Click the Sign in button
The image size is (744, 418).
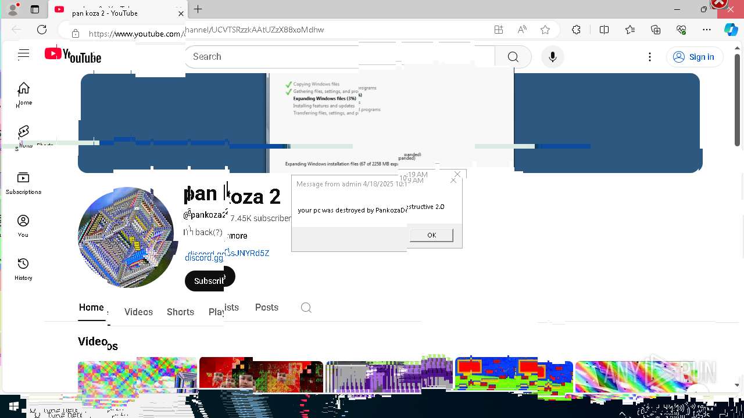[694, 56]
